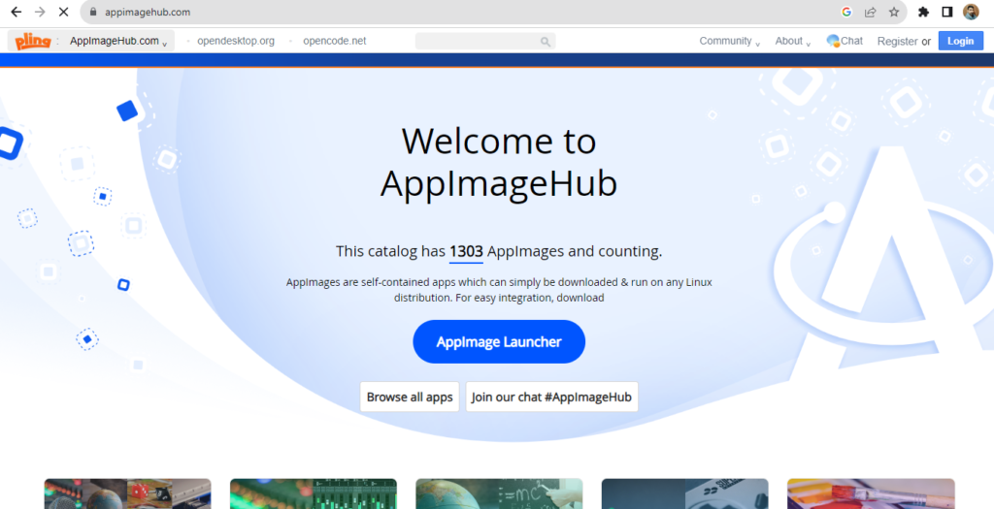Stop page loading with the X button
The height and width of the screenshot is (509, 994).
(63, 13)
